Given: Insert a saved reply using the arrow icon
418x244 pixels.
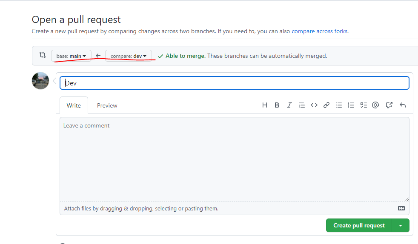Looking at the screenshot, I should click(x=403, y=105).
